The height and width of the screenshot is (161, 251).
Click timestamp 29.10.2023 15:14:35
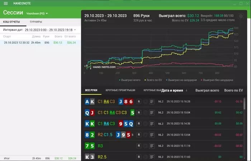tap(179, 124)
